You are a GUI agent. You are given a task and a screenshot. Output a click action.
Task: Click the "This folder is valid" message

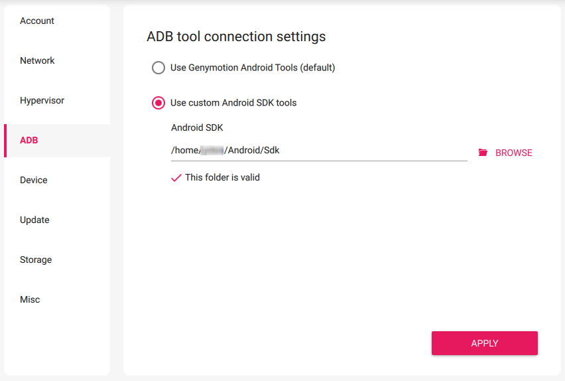pos(222,178)
